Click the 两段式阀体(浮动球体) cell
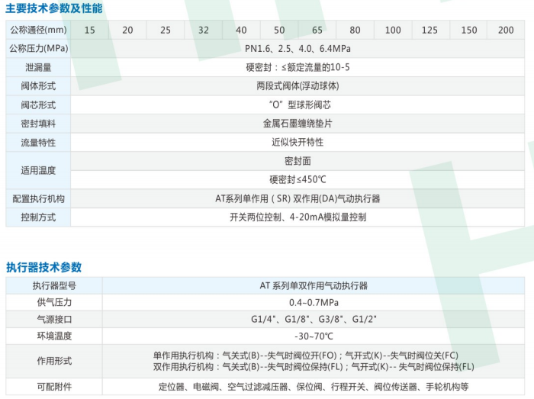Viewport: 534px width, 399px height. 298,85
